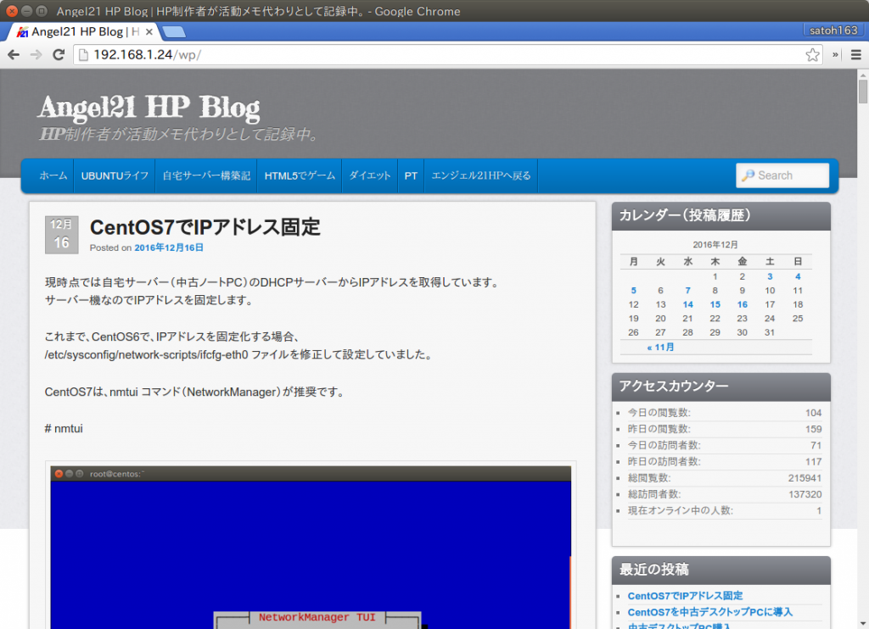Screen dimensions: 869x629
Task: Open the PT menu item
Action: [411, 175]
